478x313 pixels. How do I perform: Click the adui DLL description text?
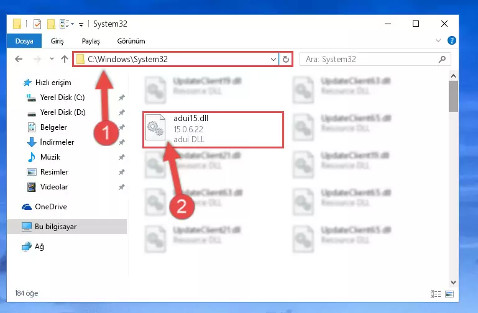tap(189, 140)
